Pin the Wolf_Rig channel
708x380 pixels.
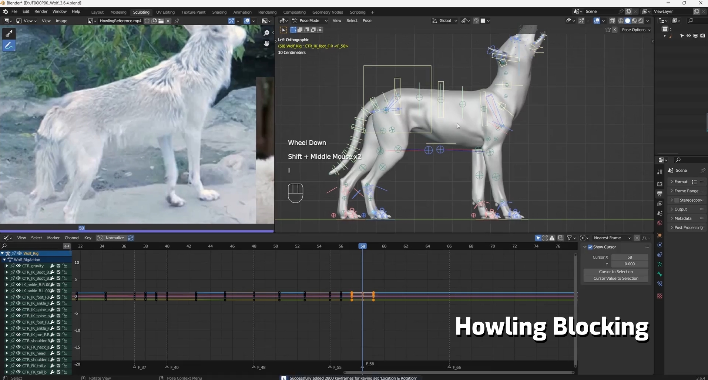14,253
